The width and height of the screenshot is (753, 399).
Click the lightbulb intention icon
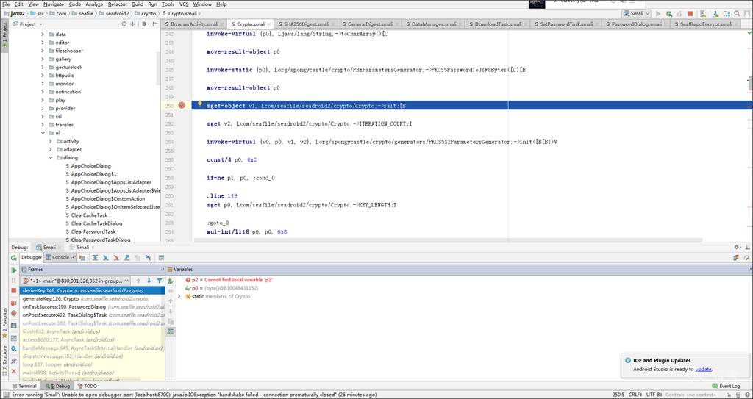[200, 104]
